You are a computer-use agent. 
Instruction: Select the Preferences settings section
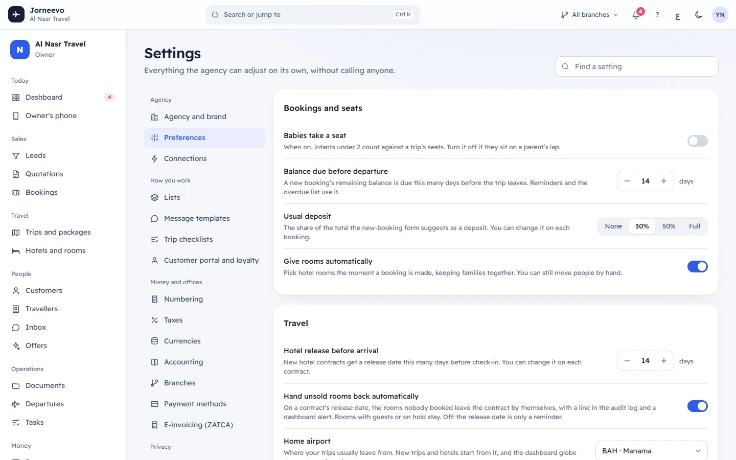click(204, 137)
